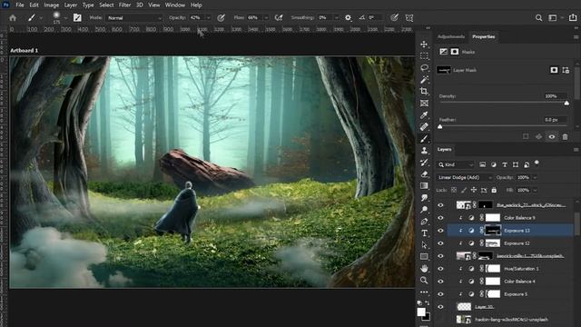Enable airbrush-style build-up effects
581x327 pixels.
[x=279, y=18]
